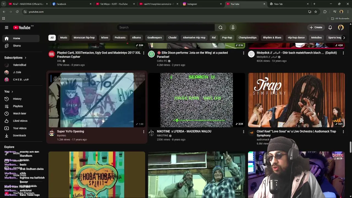Select the Rhythm & Blues chip

tap(272, 38)
